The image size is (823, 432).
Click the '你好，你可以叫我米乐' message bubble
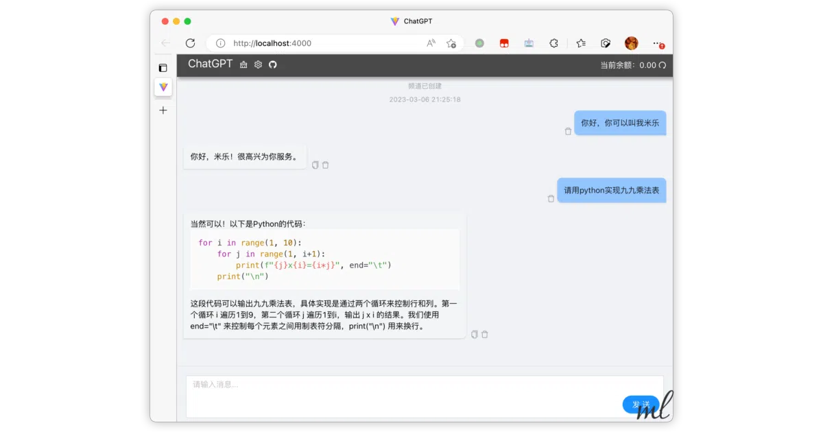620,123
